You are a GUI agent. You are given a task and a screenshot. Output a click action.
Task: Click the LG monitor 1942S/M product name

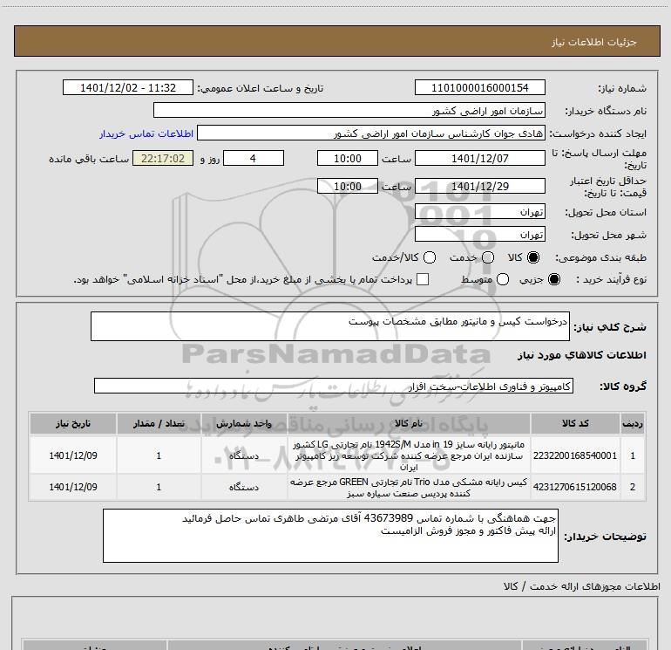pos(409,455)
